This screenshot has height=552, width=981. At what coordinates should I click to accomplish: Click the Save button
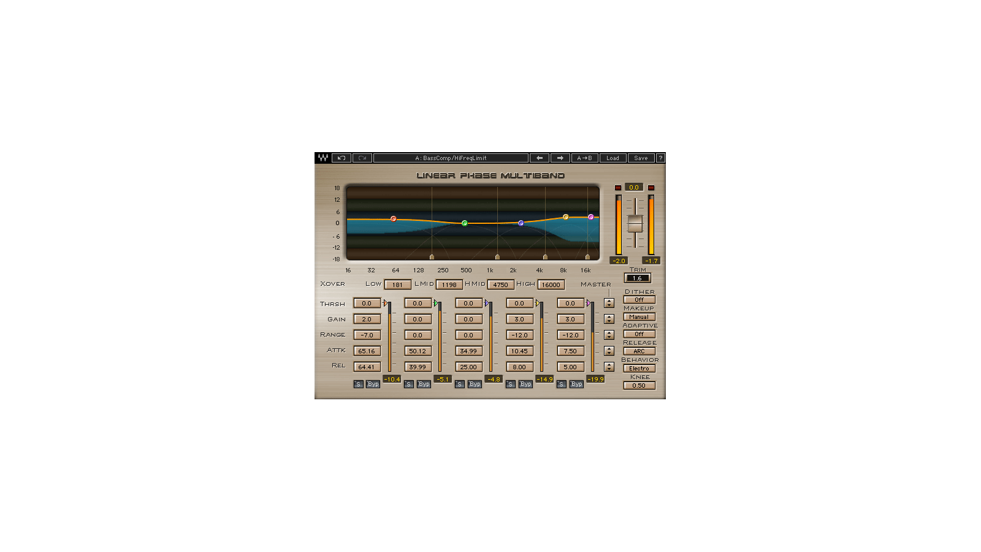(x=641, y=158)
